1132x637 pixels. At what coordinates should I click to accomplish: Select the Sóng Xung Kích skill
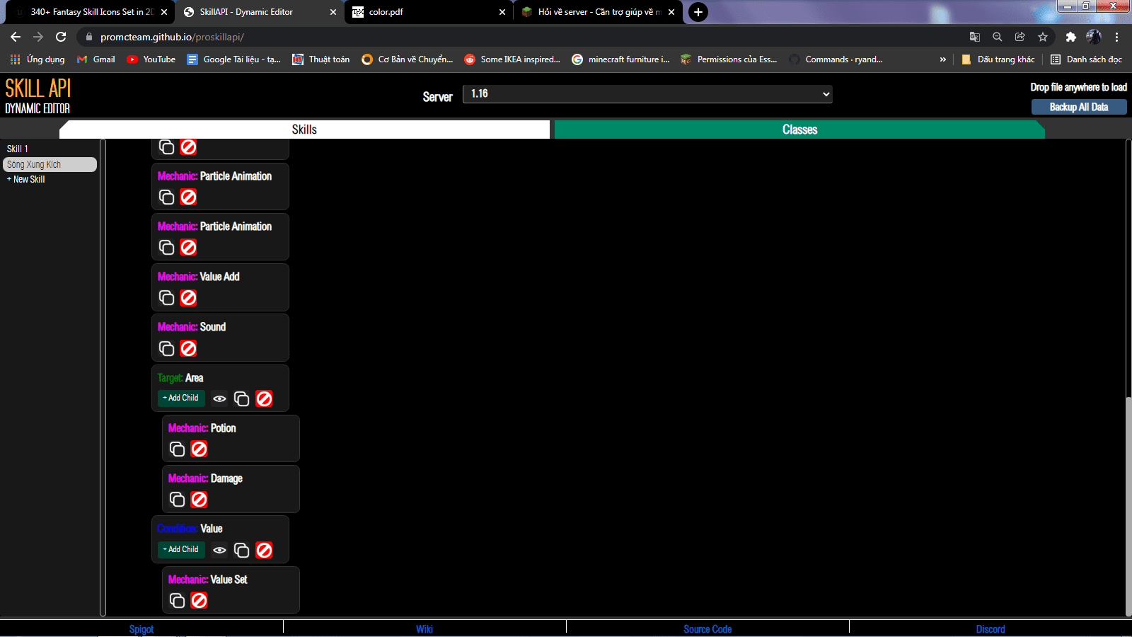50,164
